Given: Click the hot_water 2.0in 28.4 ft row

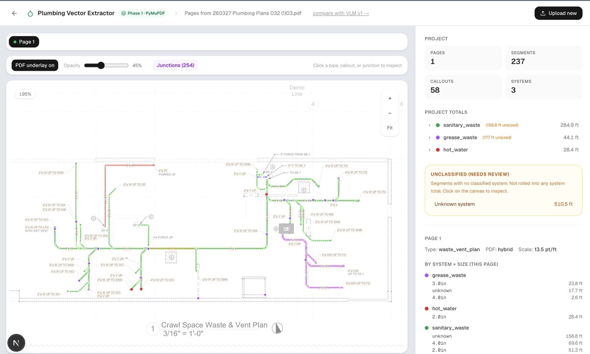Looking at the screenshot, I should point(503,317).
